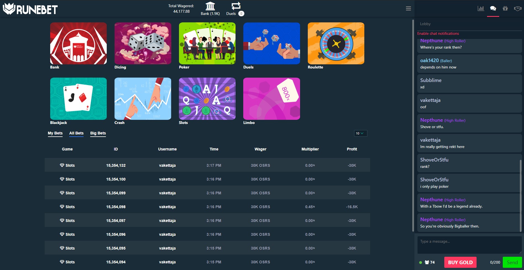Image resolution: width=524 pixels, height=270 pixels.
Task: Switch to the Big Bets tab
Action: [x=98, y=133]
